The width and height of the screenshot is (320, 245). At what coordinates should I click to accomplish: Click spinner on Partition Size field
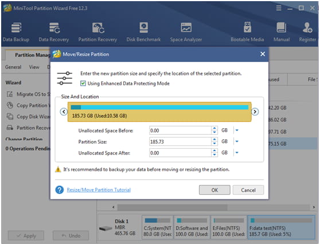(214, 141)
